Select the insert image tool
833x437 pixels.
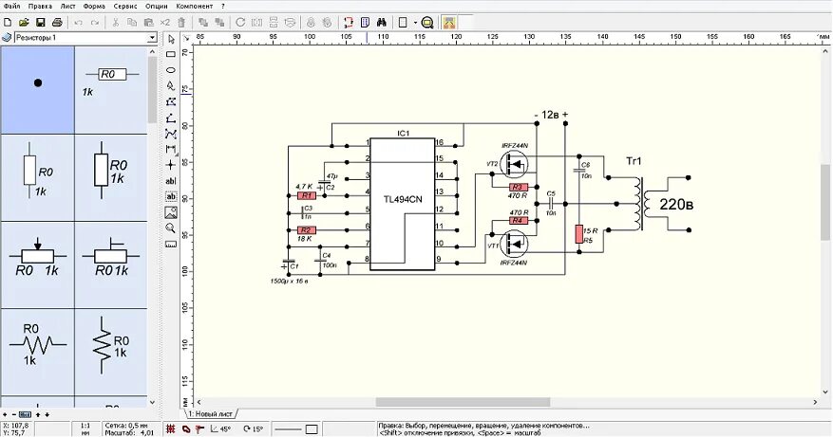(x=171, y=212)
